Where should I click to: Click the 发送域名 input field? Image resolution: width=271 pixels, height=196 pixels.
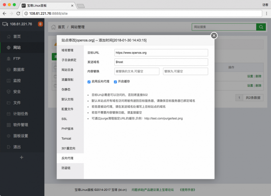click(161, 62)
